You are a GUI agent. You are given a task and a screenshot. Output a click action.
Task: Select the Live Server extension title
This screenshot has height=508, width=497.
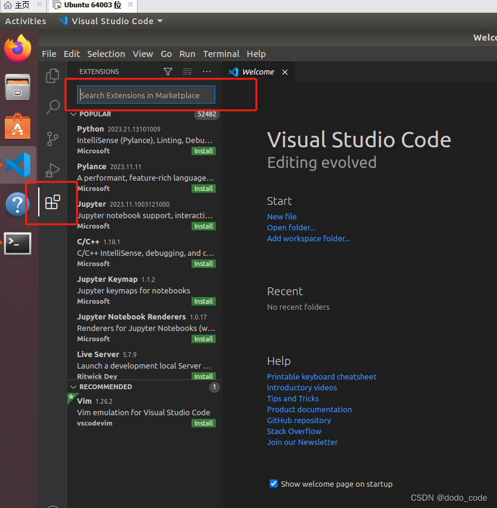click(x=98, y=355)
